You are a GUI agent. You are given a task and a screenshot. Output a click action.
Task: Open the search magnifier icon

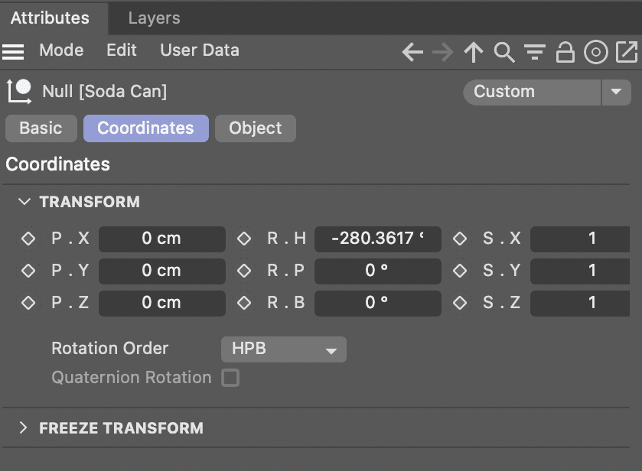tap(503, 52)
